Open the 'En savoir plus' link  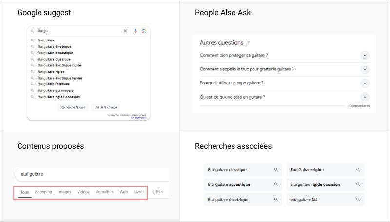click(x=138, y=118)
